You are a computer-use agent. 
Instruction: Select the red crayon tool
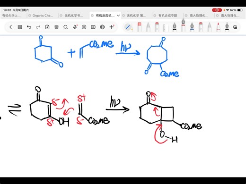[218, 27]
